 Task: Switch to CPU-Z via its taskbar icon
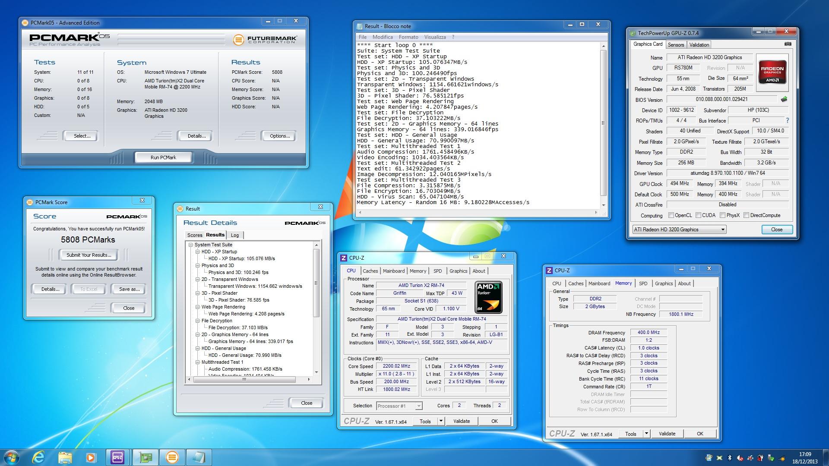coord(117,457)
